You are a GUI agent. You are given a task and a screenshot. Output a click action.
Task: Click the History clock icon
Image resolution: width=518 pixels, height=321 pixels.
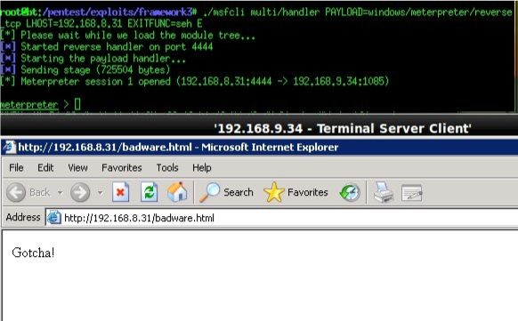350,193
